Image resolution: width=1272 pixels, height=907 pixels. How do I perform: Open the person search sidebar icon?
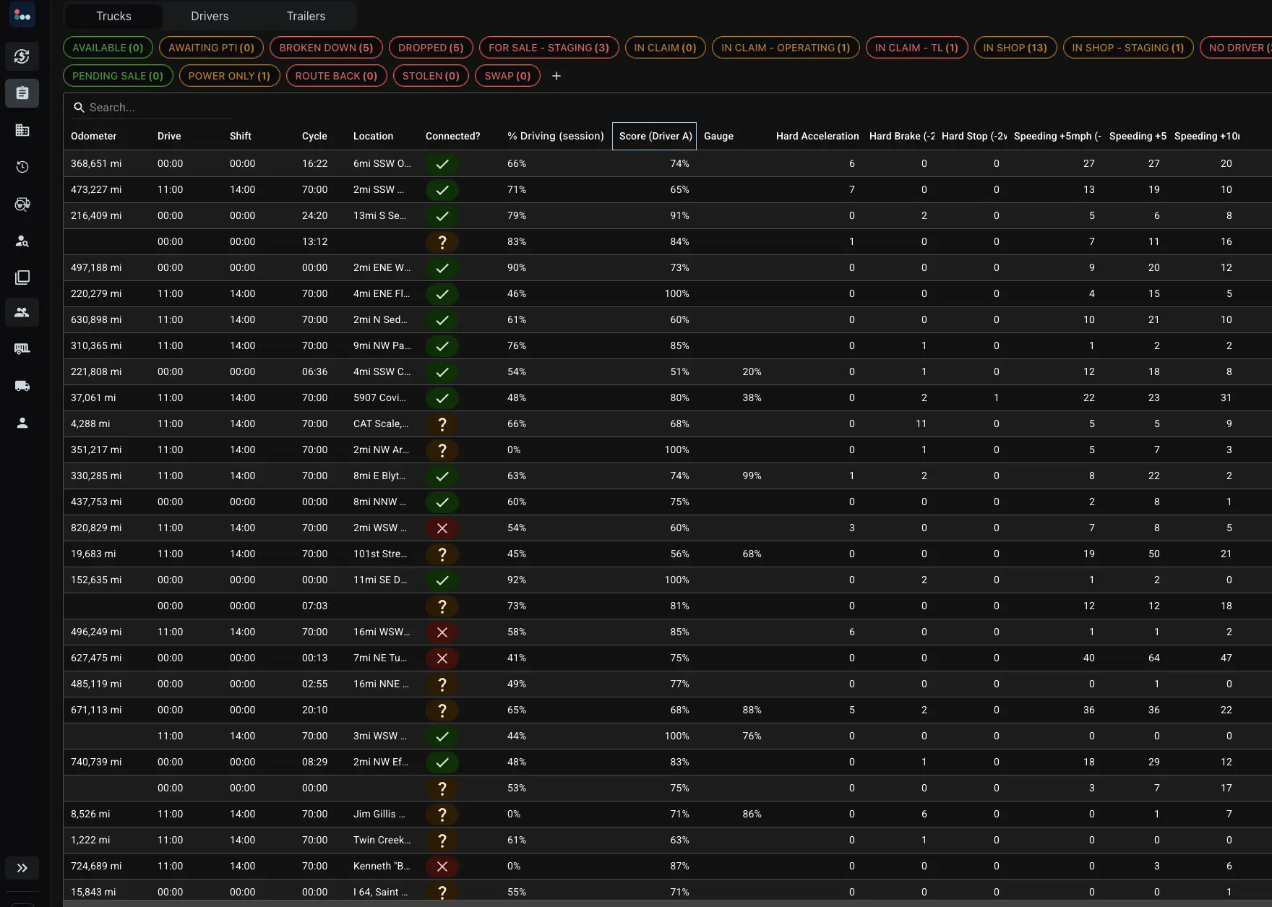pyautogui.click(x=22, y=241)
